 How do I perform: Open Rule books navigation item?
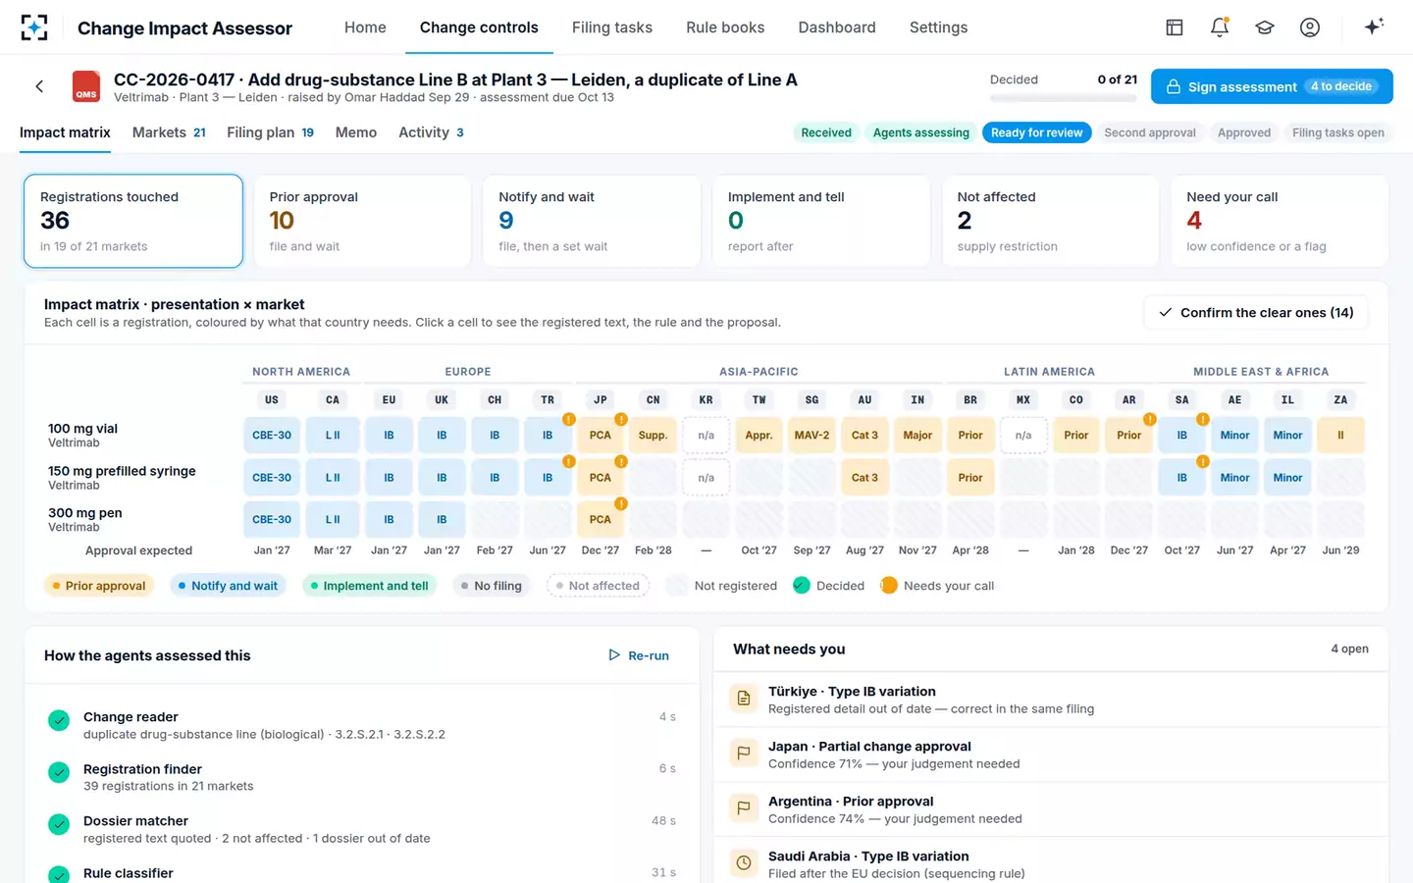(725, 27)
